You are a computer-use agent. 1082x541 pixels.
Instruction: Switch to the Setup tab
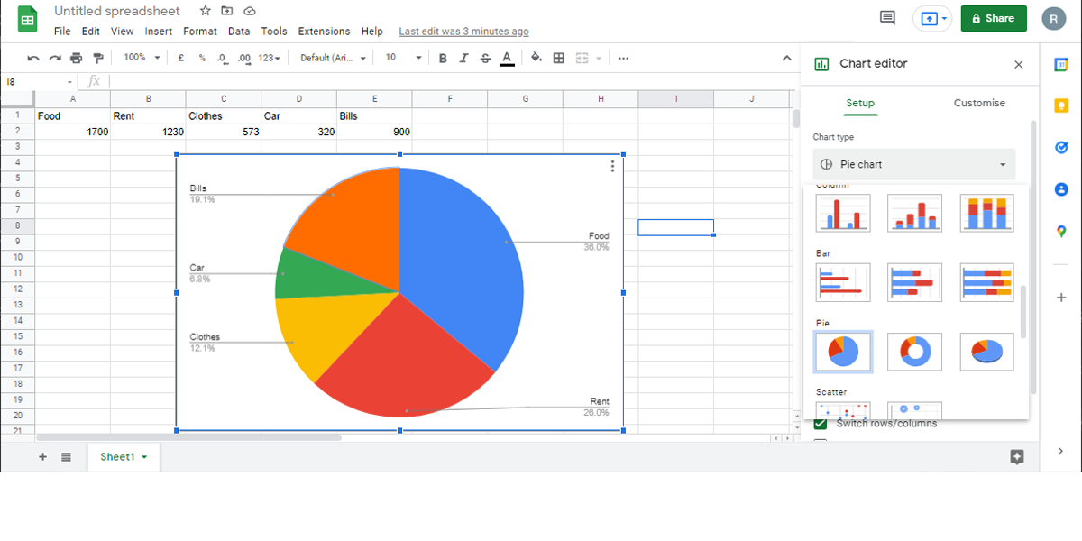coord(860,103)
